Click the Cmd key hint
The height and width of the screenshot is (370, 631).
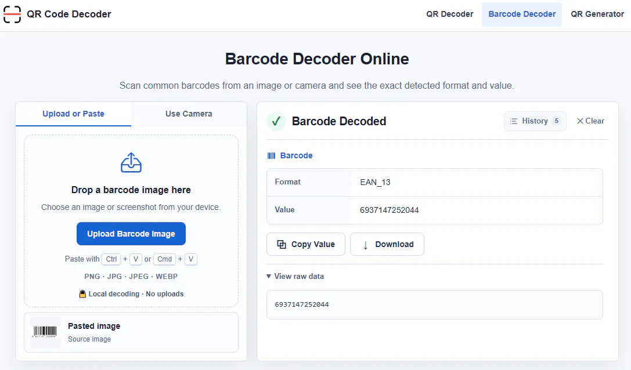(165, 259)
